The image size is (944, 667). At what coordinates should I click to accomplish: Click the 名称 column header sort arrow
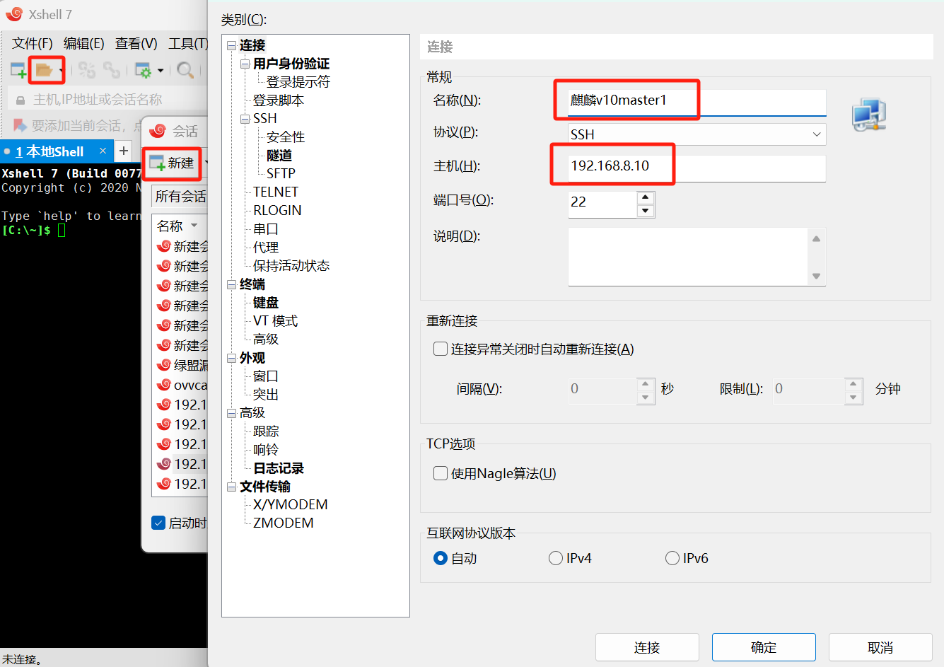[194, 226]
